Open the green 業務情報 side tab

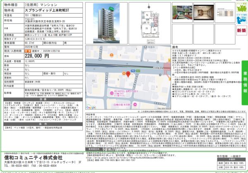tap(245, 83)
